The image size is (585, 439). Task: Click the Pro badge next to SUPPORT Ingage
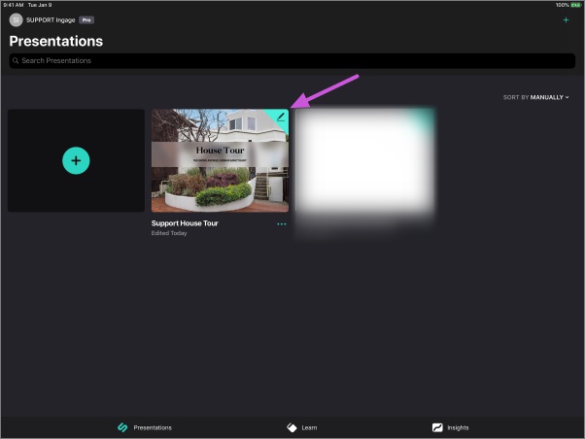click(x=86, y=20)
